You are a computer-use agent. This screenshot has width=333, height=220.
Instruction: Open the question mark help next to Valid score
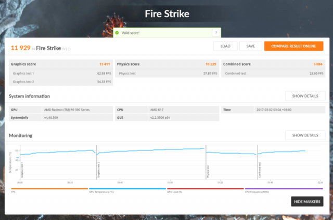pos(215,33)
